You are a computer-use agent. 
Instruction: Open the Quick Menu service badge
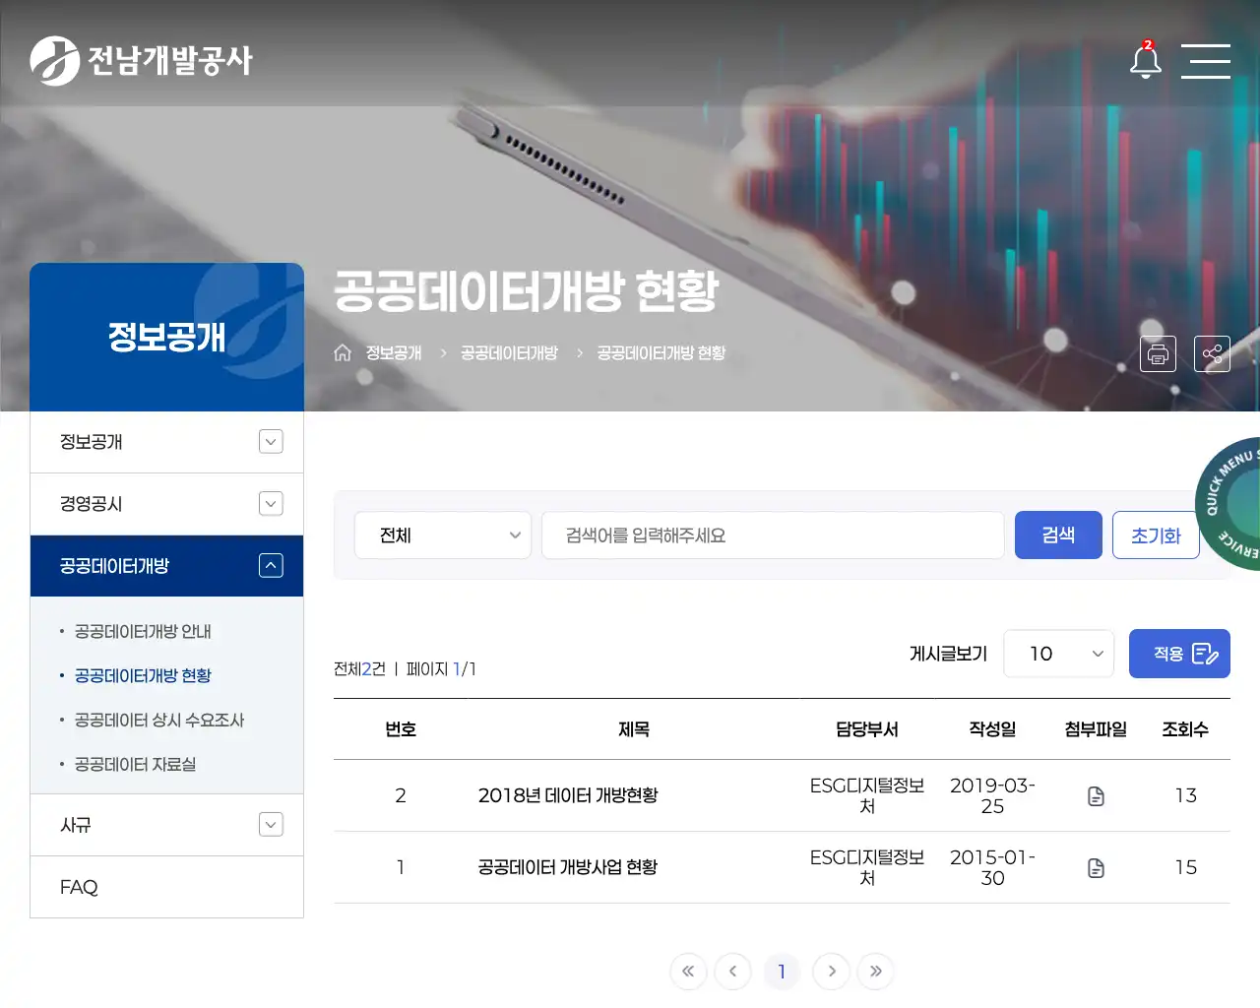tap(1228, 502)
